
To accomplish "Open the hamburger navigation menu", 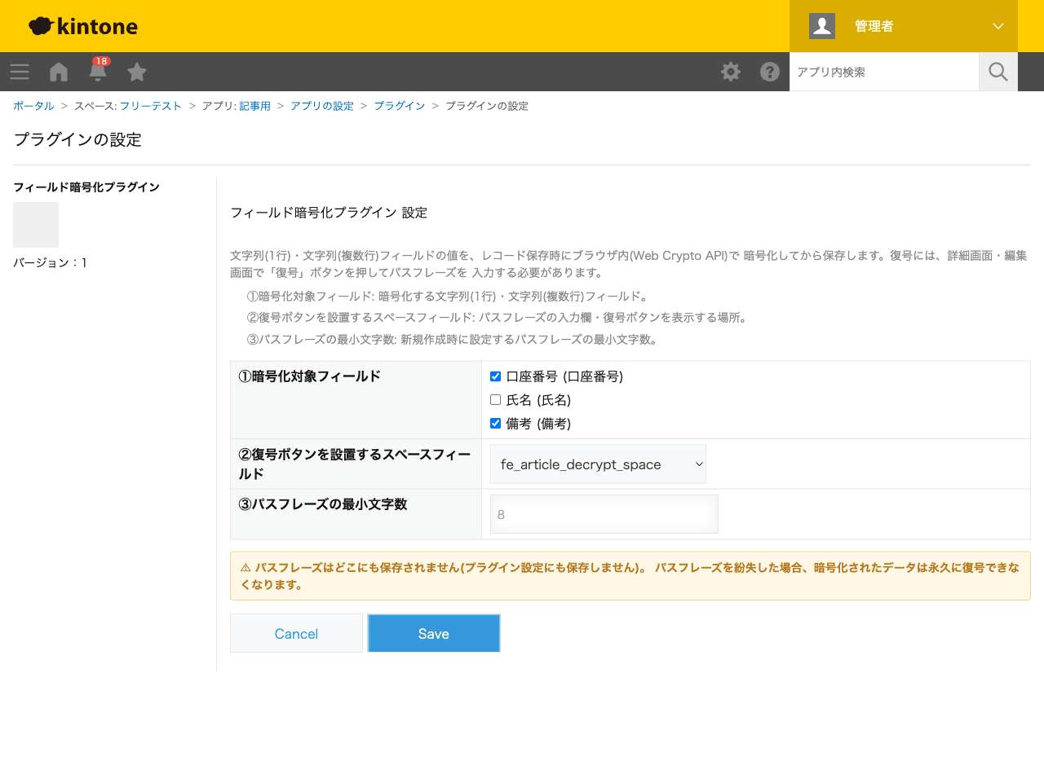I will point(20,72).
